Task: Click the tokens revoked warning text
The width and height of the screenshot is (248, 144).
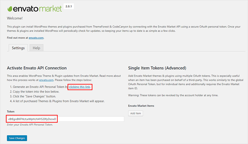Action: (173, 95)
